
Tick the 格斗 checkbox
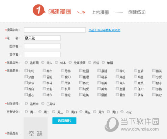[x=44, y=82]
